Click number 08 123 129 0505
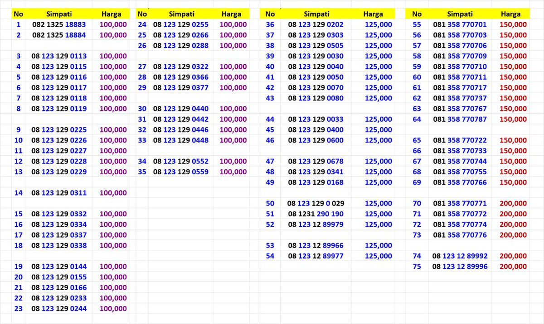Viewport: 544px width, 324px height. 316,46
